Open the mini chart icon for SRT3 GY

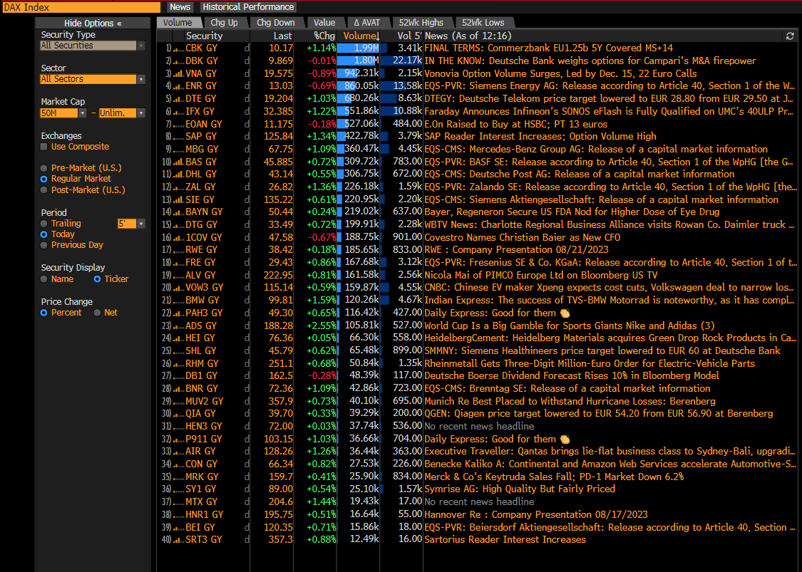[178, 540]
